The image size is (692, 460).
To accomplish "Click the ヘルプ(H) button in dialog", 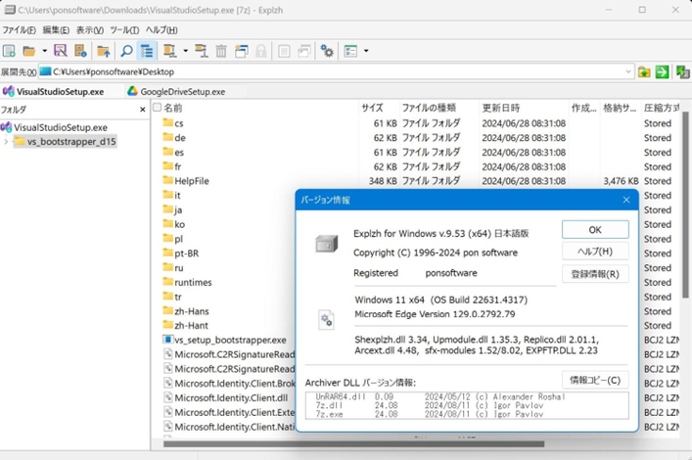I will pyautogui.click(x=595, y=252).
